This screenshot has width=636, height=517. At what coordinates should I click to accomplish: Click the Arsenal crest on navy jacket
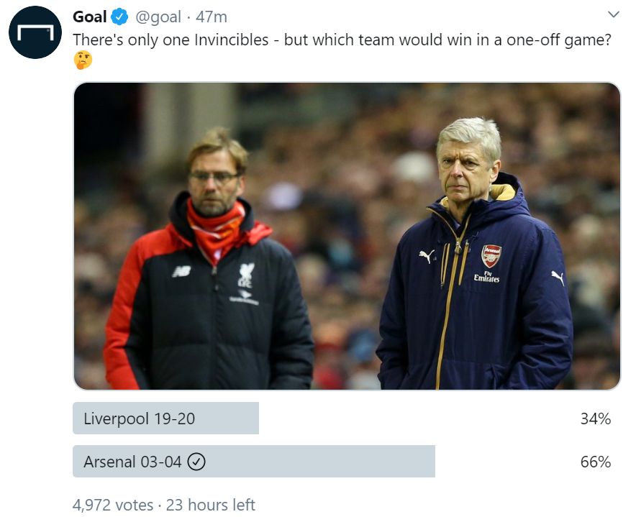[x=491, y=255]
